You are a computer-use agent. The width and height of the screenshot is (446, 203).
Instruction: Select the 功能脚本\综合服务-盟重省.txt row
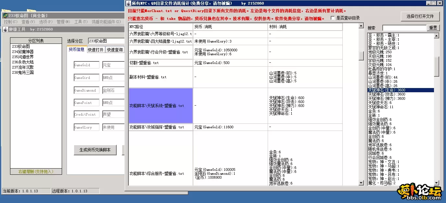(x=236, y=158)
